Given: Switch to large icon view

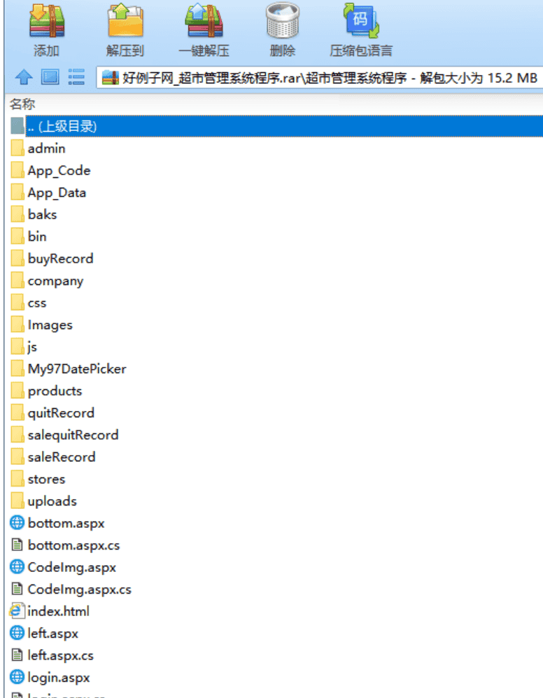Looking at the screenshot, I should [50, 77].
